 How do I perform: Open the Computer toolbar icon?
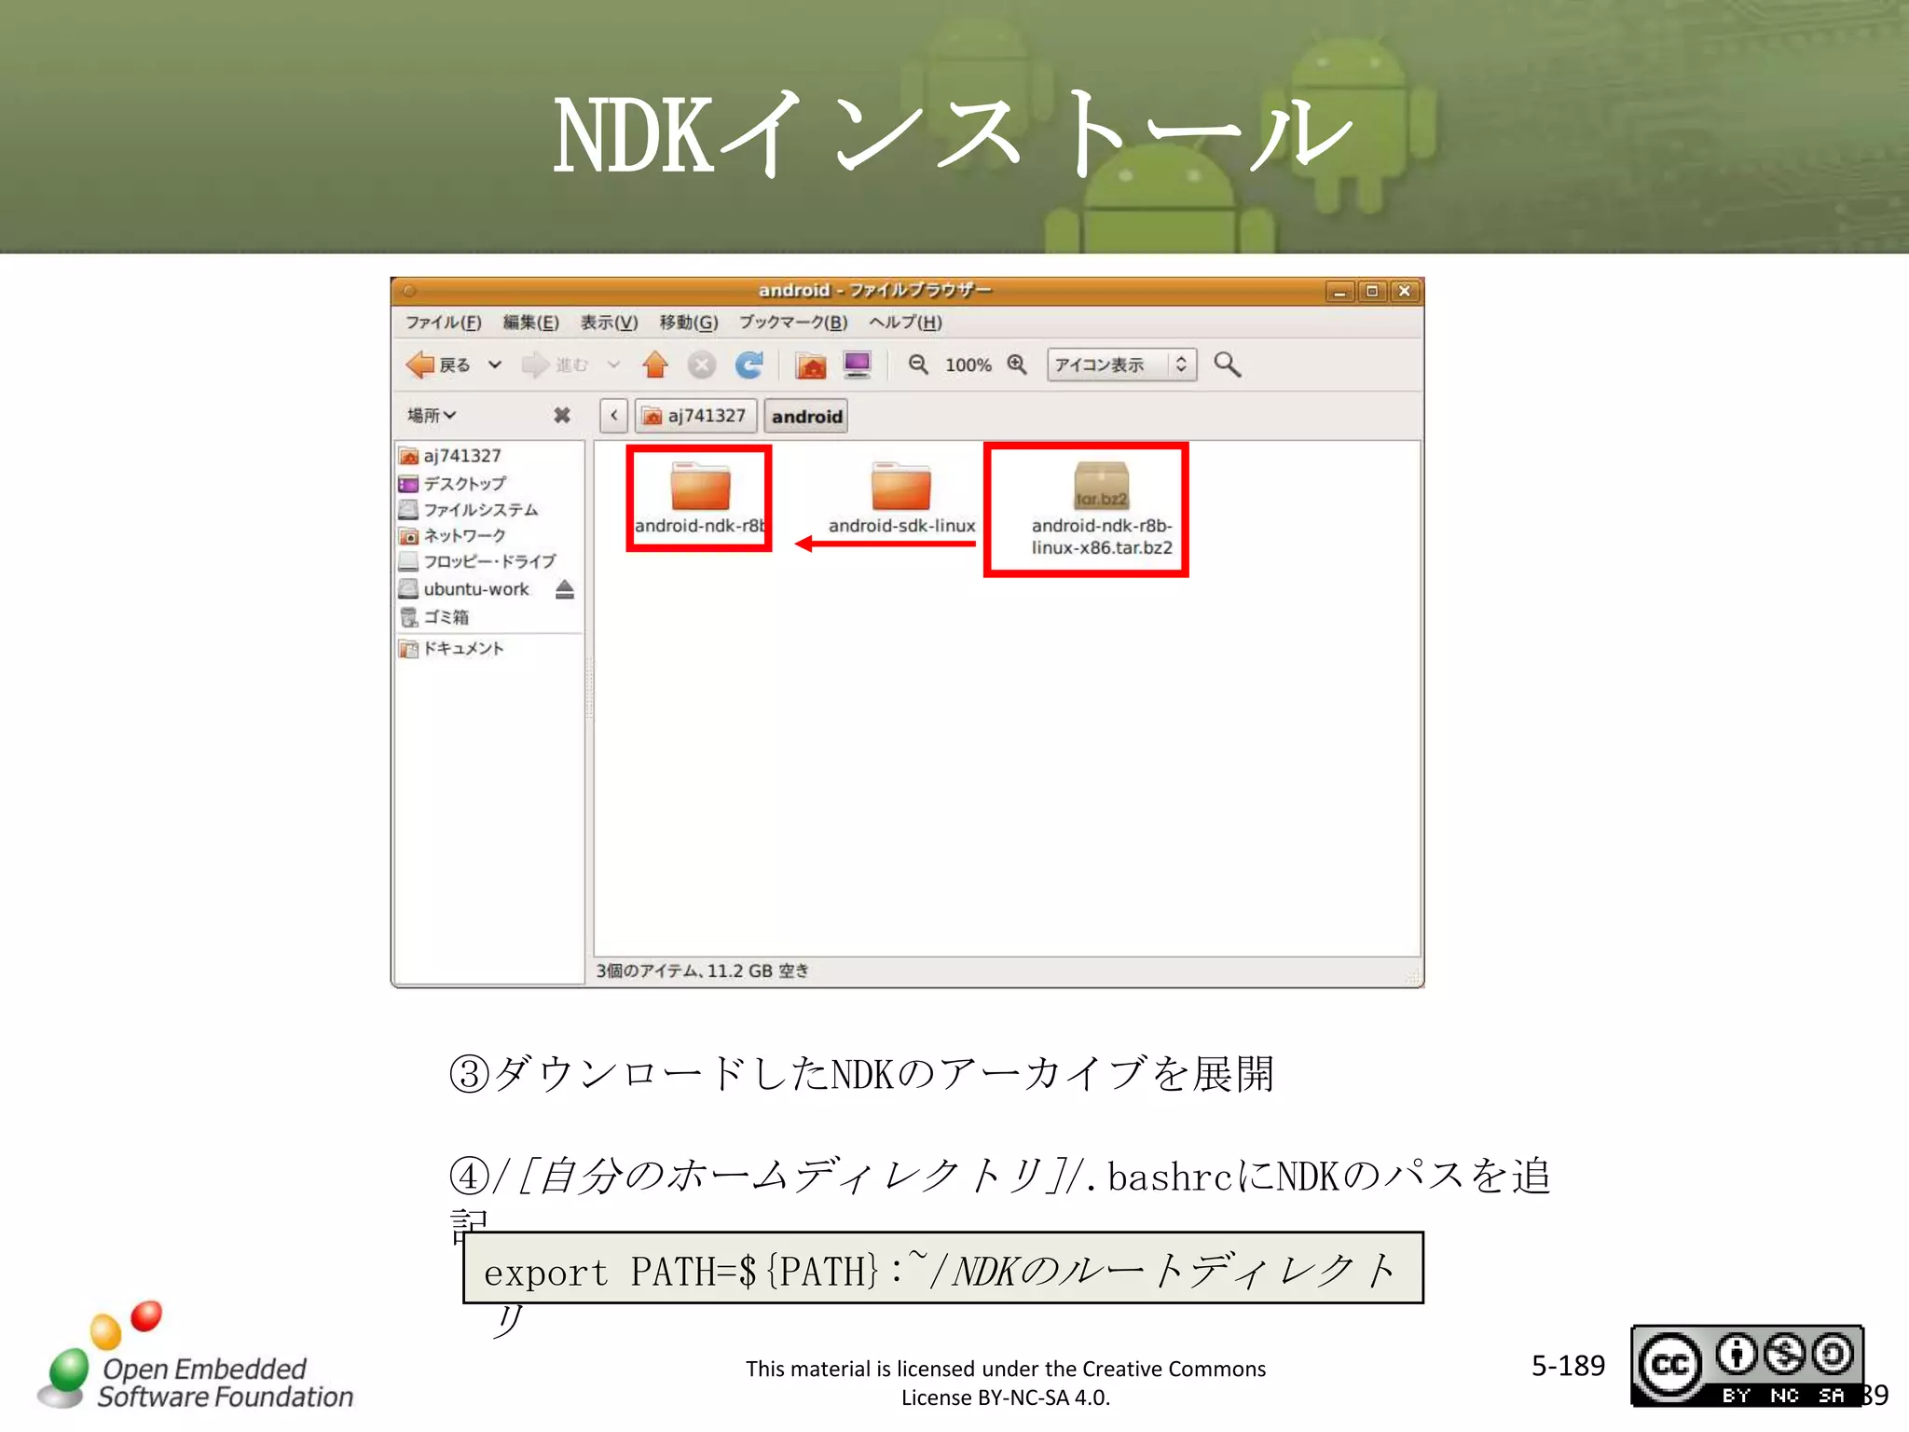[857, 365]
